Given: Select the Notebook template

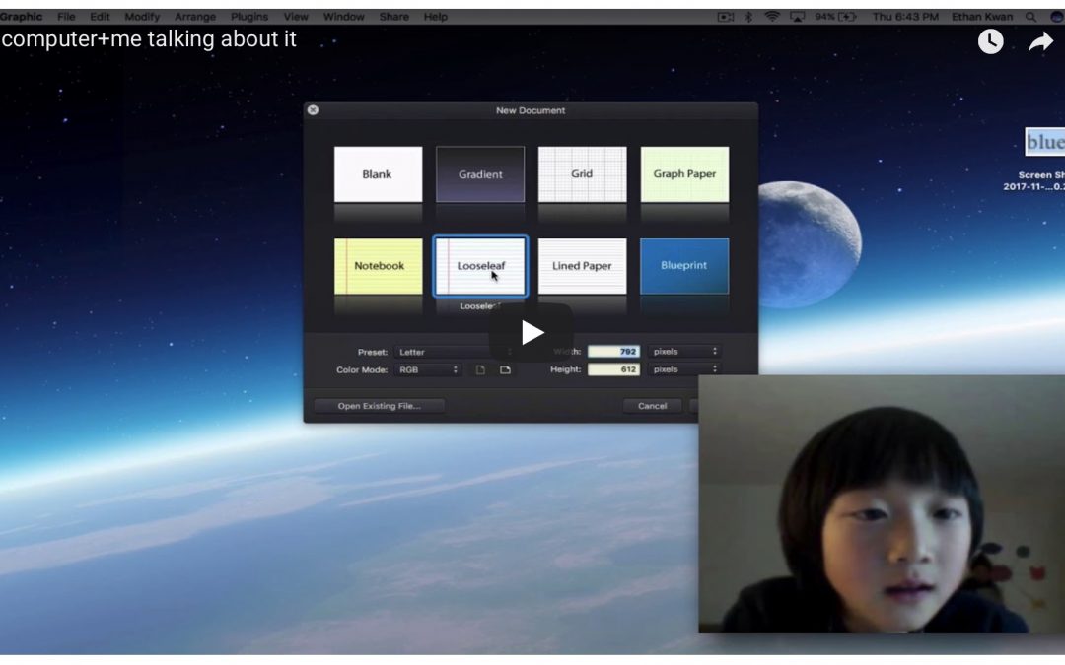Looking at the screenshot, I should coord(378,266).
